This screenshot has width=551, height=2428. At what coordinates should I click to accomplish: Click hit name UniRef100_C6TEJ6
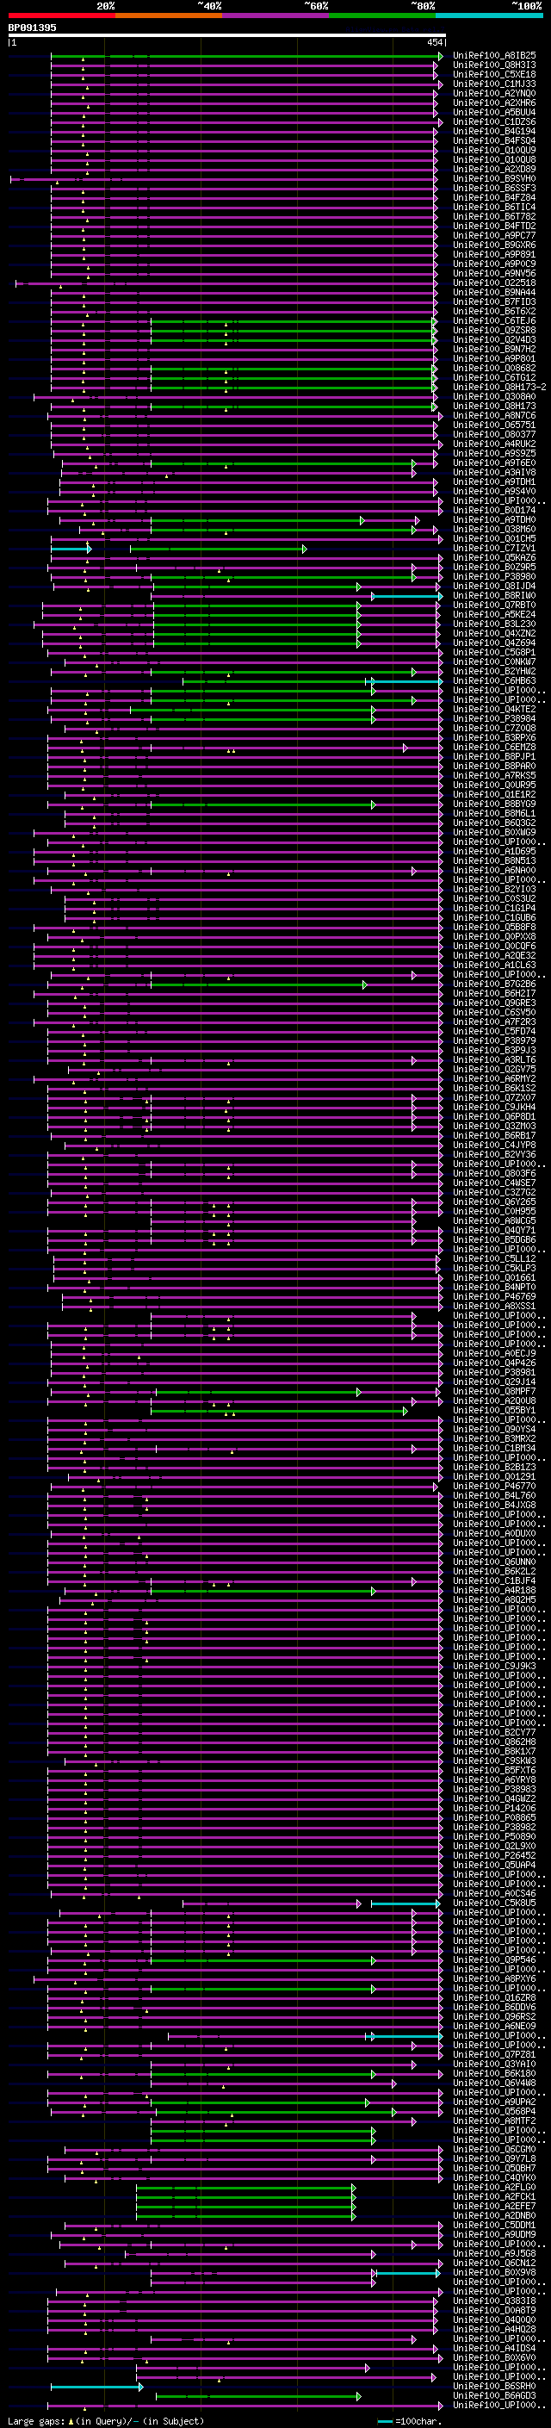(494, 320)
